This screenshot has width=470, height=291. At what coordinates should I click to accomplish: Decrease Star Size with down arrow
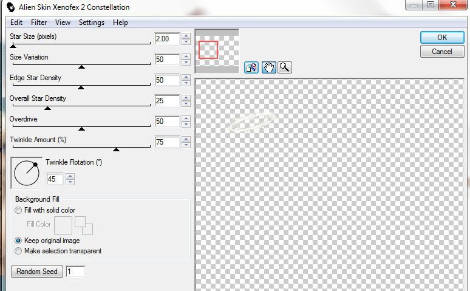[x=186, y=42]
